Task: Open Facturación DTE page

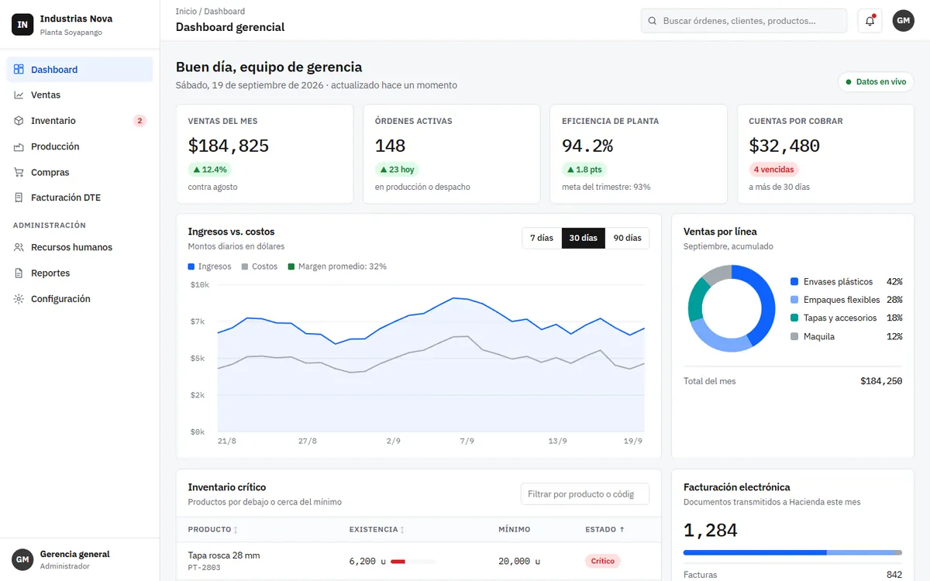Action: (80, 198)
